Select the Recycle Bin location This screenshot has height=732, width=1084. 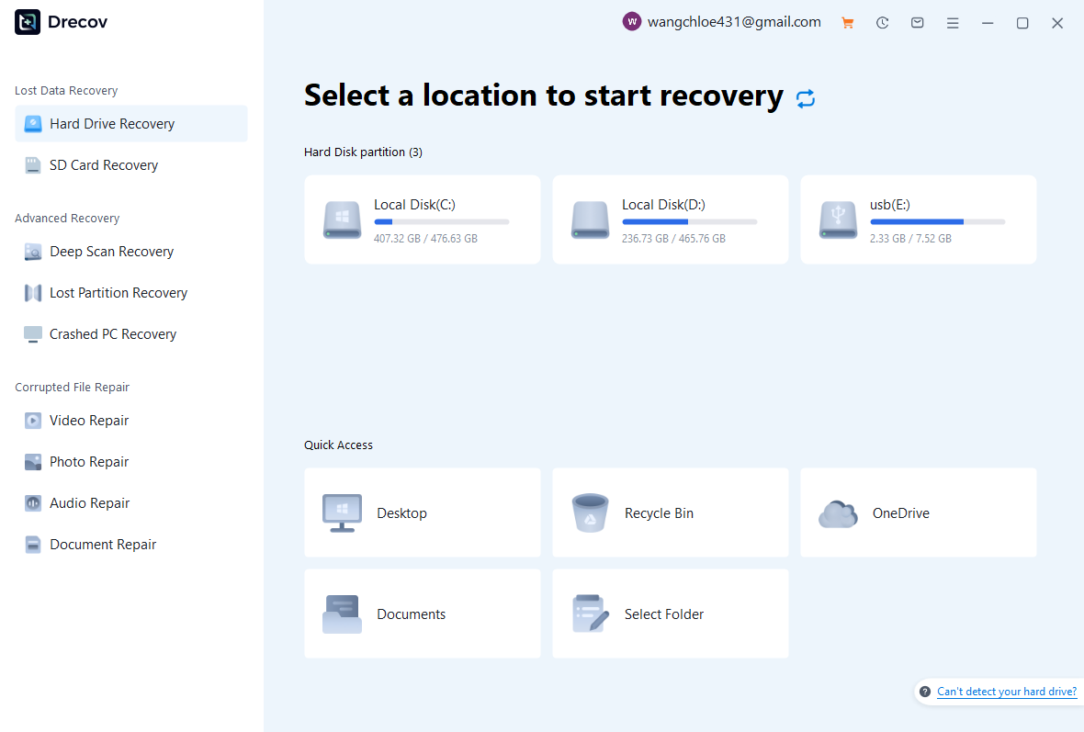[x=670, y=512]
